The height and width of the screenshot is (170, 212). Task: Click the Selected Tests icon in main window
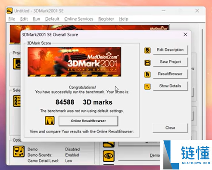coord(17,101)
